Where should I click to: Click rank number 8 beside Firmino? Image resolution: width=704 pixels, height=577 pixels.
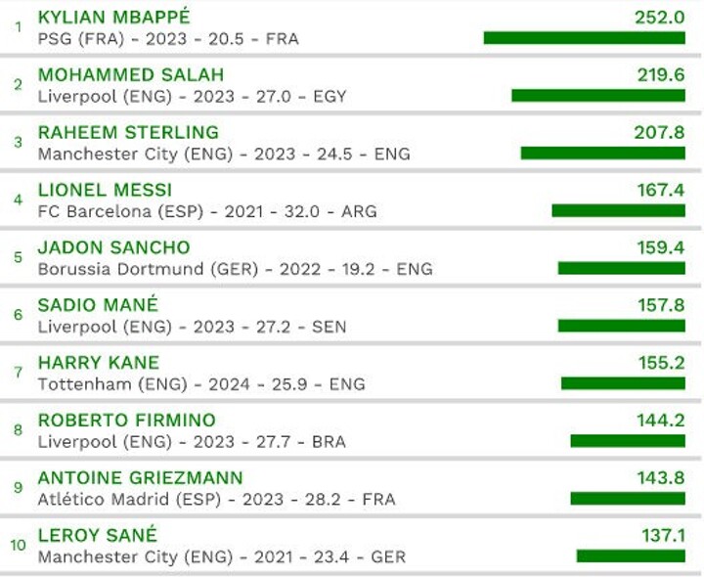tap(18, 429)
